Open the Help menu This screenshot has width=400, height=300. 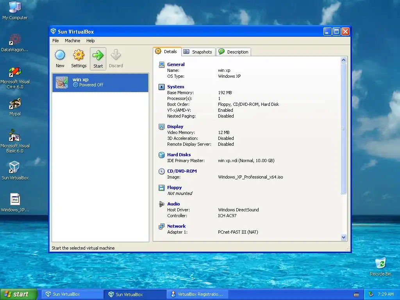(90, 41)
